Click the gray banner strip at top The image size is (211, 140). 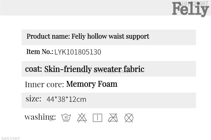pyautogui.click(x=84, y=7)
